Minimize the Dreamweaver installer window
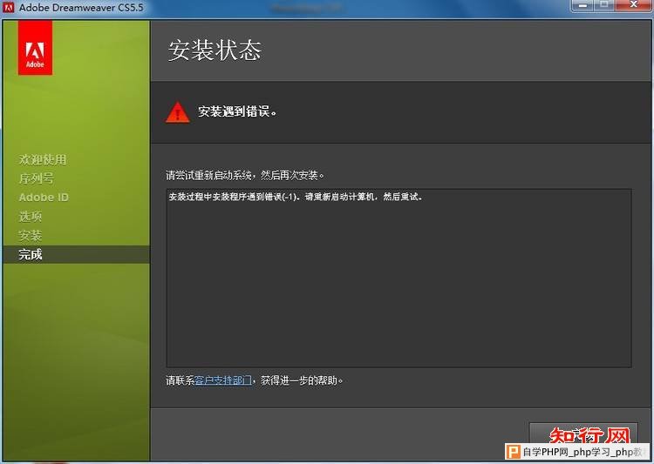The width and height of the screenshot is (654, 464). pos(583,5)
